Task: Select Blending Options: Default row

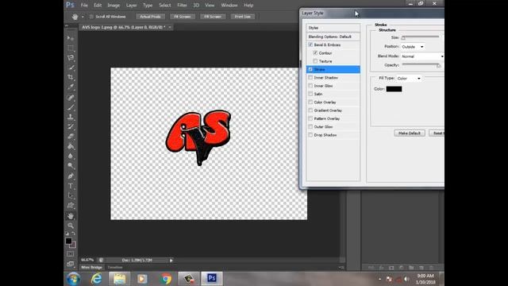Action: tap(333, 37)
